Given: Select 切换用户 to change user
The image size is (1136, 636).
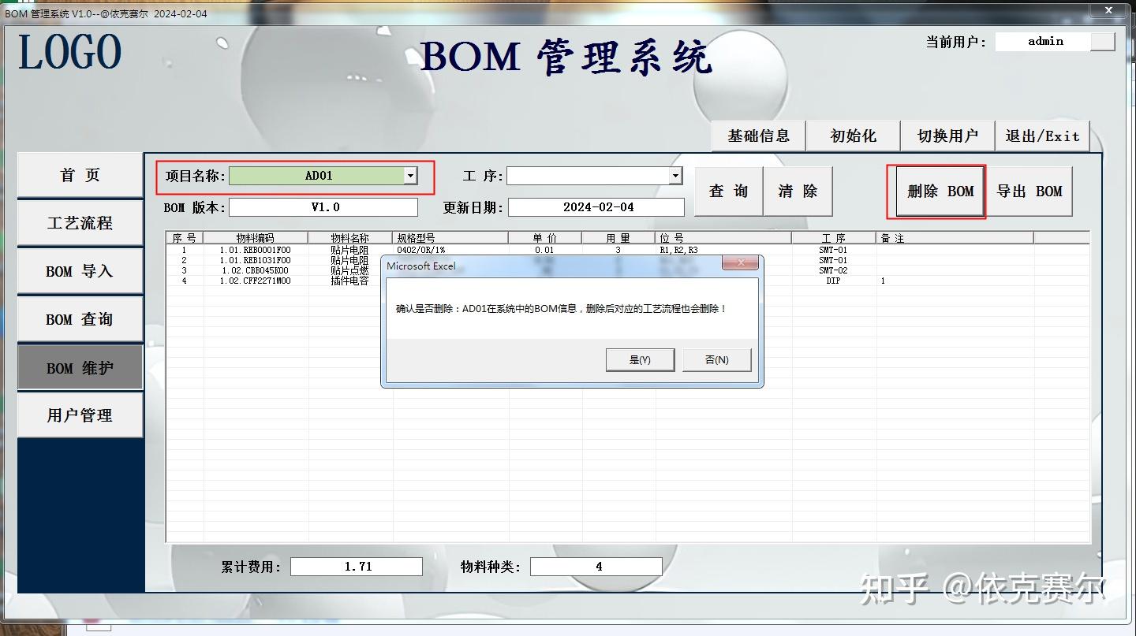Looking at the screenshot, I should pos(947,136).
